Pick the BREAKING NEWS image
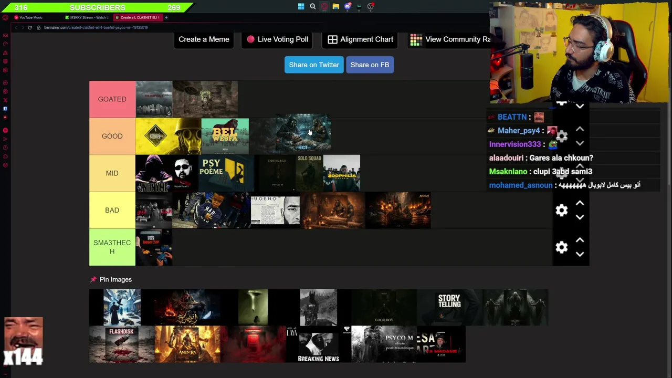The width and height of the screenshot is (672, 378). pyautogui.click(x=318, y=344)
